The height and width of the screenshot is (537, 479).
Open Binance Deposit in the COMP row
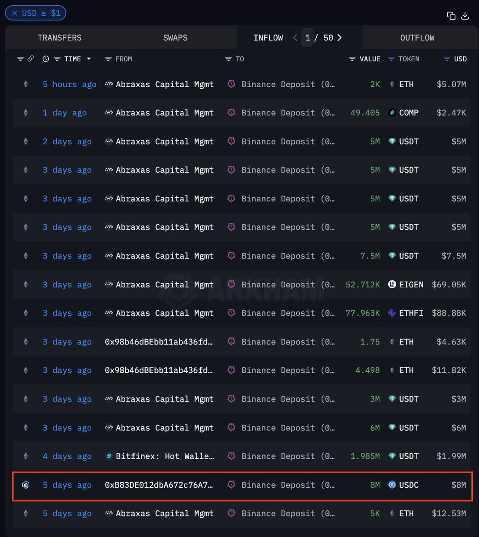tap(288, 113)
